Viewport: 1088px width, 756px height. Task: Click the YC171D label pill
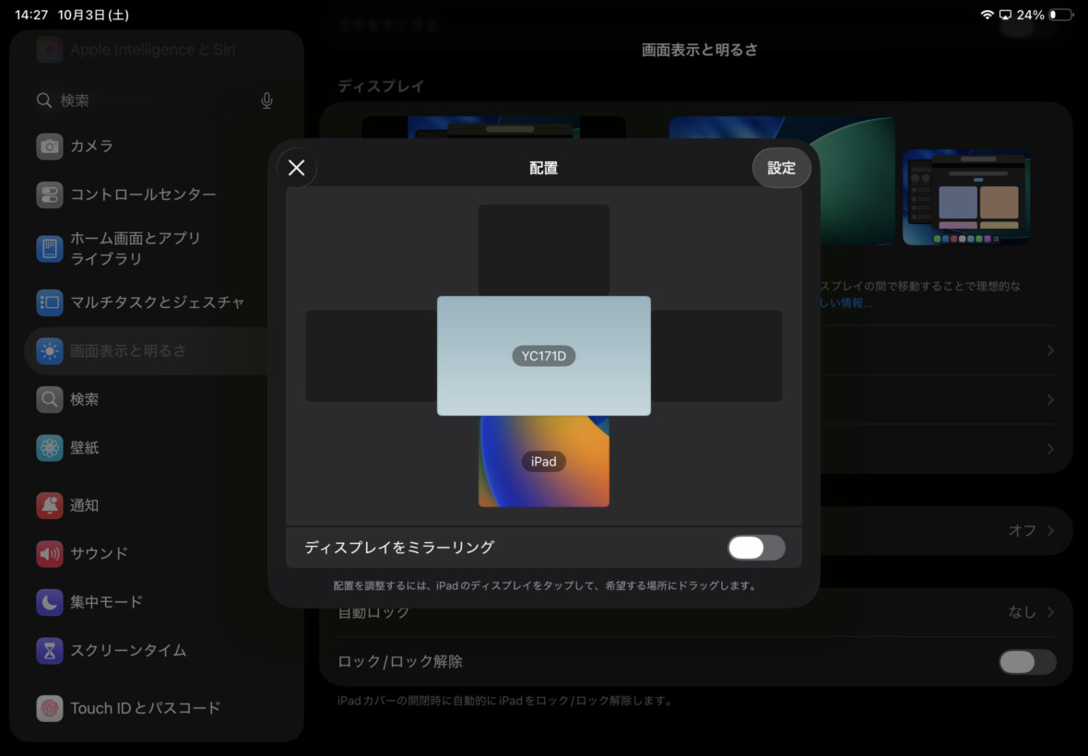(x=543, y=356)
